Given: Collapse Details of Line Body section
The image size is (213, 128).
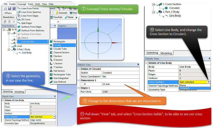Looking at the screenshot, I should pos(3,100).
